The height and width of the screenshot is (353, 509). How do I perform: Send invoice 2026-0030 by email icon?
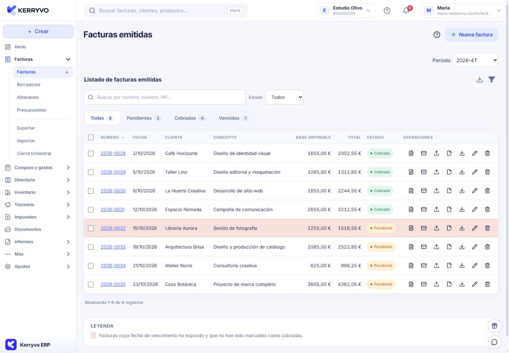tap(424, 191)
